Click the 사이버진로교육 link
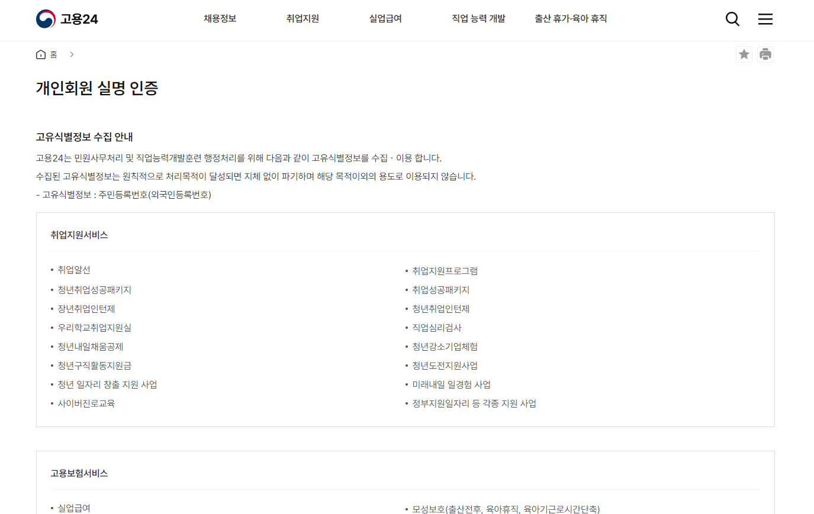The image size is (814, 514). [x=86, y=403]
